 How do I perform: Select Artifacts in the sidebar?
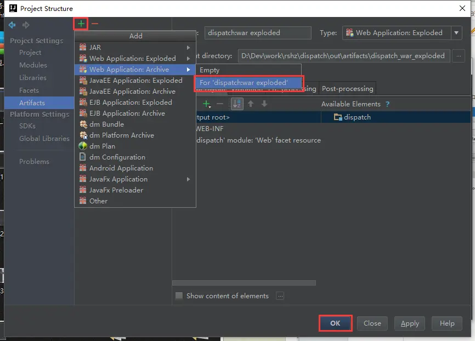point(39,103)
